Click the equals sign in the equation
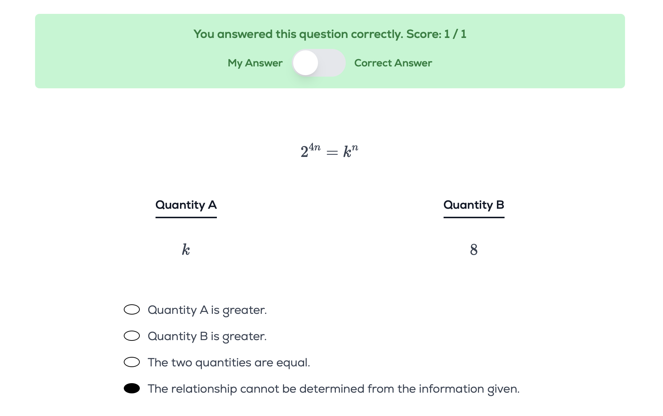Screen dimensions: 663x416 coord(332,153)
